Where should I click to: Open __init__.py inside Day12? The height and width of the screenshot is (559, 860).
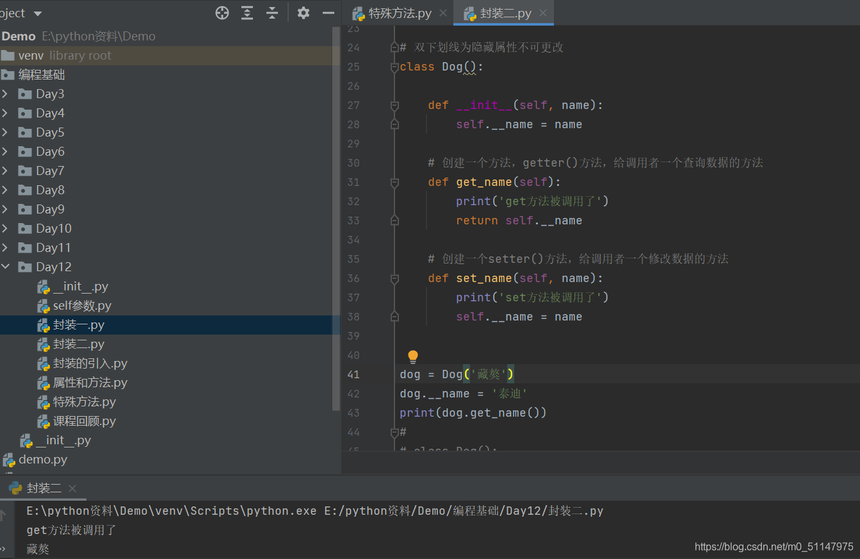click(81, 287)
